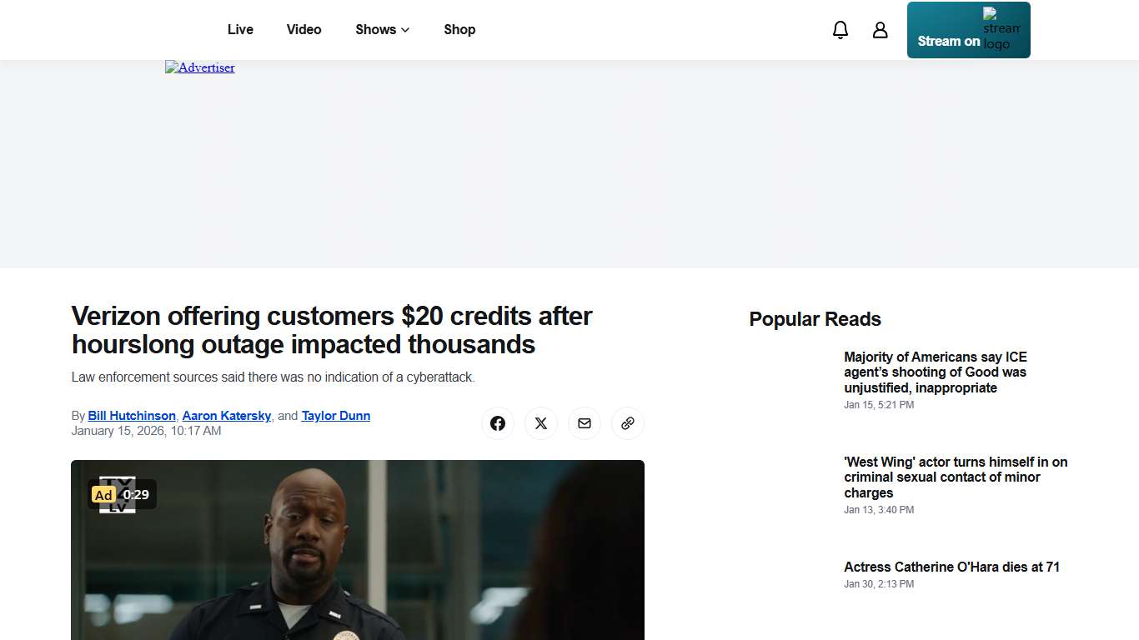Open author Taylor Dunn's page

335,416
